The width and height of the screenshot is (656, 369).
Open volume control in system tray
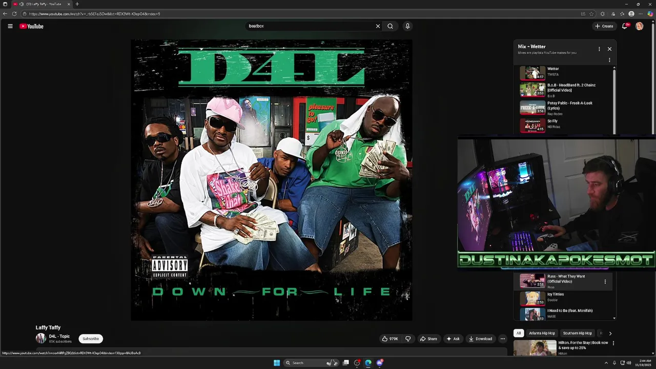coord(628,363)
